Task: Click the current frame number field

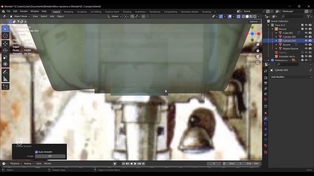Action: [x=214, y=163]
